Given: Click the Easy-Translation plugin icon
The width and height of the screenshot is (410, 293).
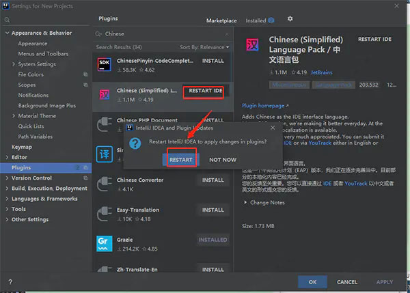Looking at the screenshot, I should pyautogui.click(x=105, y=214).
